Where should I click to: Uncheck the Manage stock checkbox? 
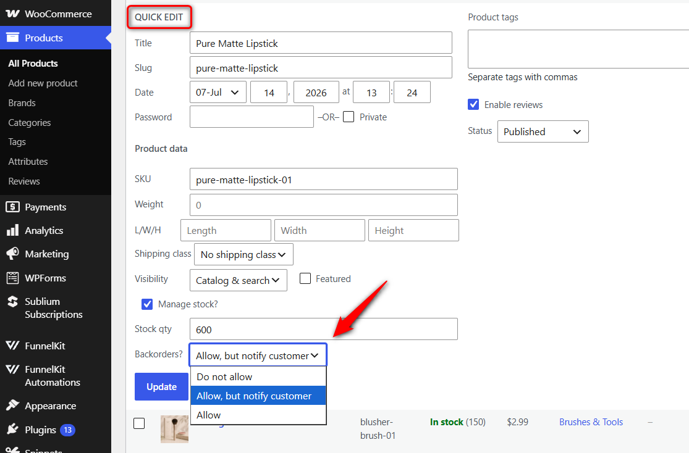147,304
